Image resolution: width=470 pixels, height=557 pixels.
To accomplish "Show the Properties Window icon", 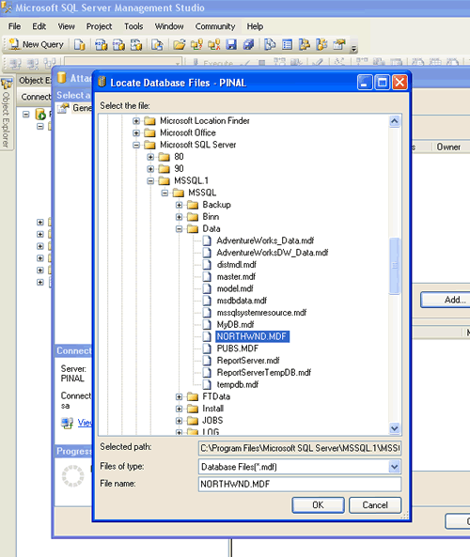I will [339, 45].
